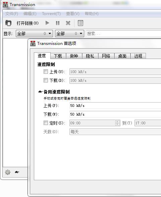Expand the first 全部 filter dropdown
161x197 pixels.
(x=34, y=34)
